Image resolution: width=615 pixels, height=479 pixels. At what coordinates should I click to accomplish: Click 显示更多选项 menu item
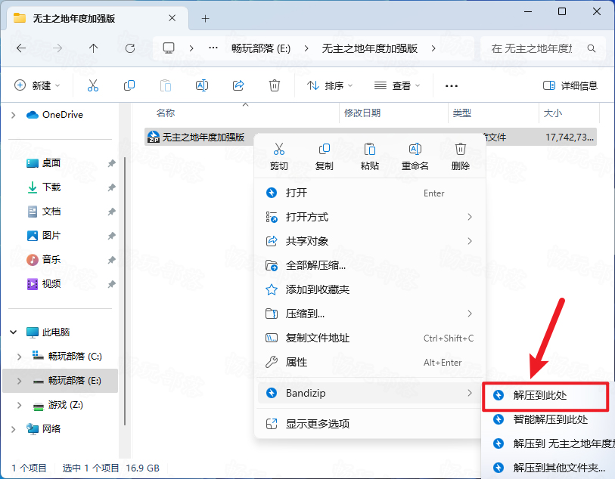370,424
